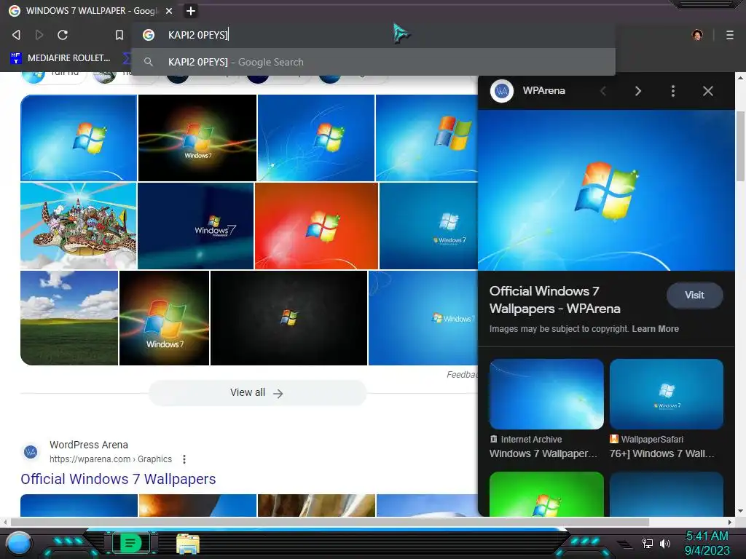Reload the current page
Viewport: 746px width, 559px height.
[63, 35]
